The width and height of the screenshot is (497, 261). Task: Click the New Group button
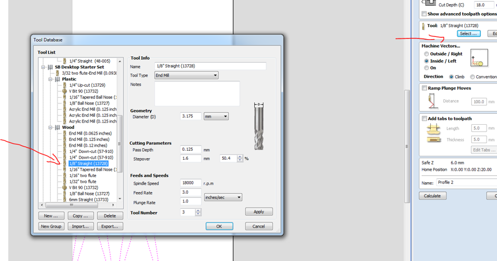pyautogui.click(x=51, y=226)
